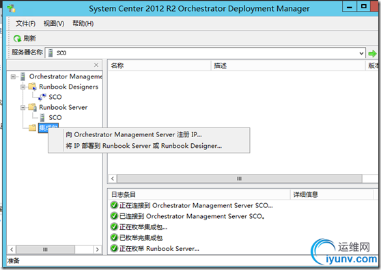Click the Orchestrator Management server icon in the tree

23,76
